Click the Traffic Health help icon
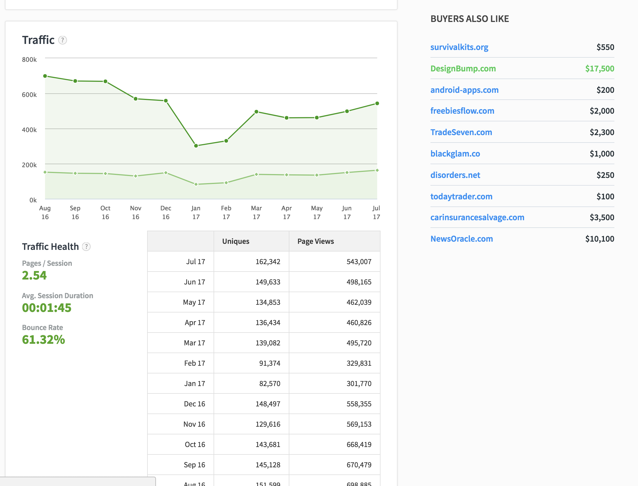Screen dimensions: 638x486 [86, 247]
